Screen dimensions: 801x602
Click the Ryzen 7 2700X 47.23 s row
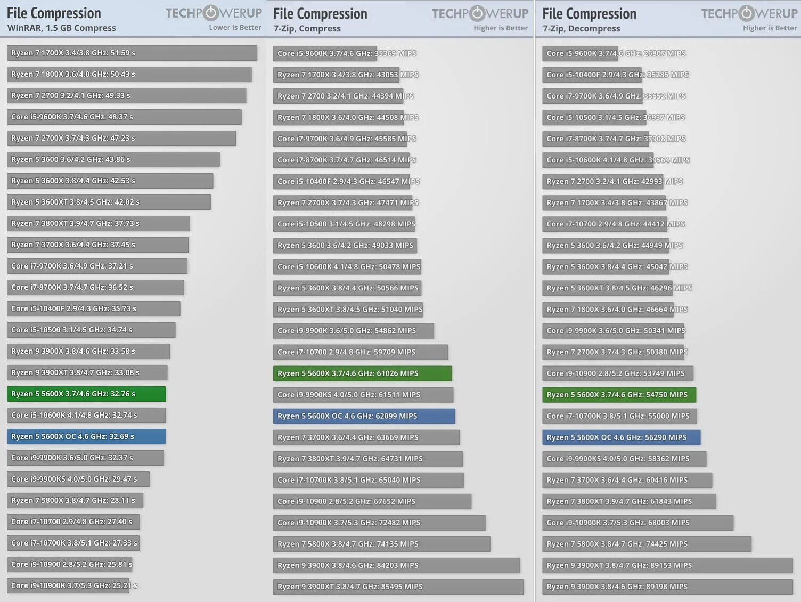pos(121,138)
